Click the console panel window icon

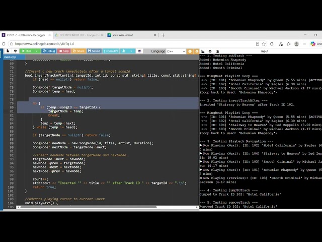pyautogui.click(x=203, y=51)
